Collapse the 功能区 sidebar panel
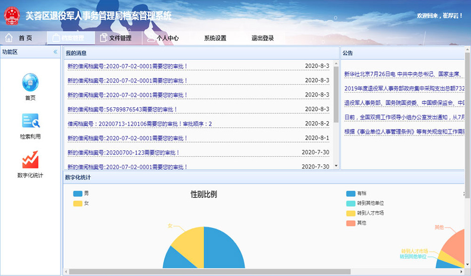Image resolution: width=471 pixels, height=276 pixels. [56, 52]
